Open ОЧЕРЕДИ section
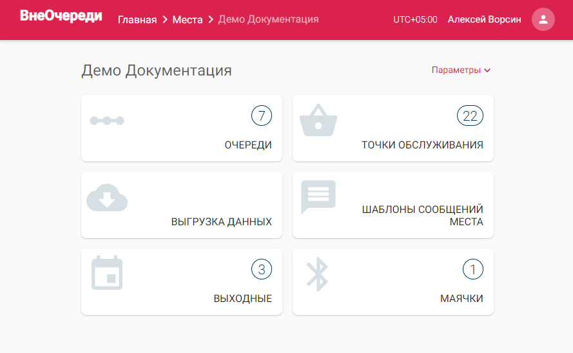This screenshot has width=573, height=353. tap(182, 128)
